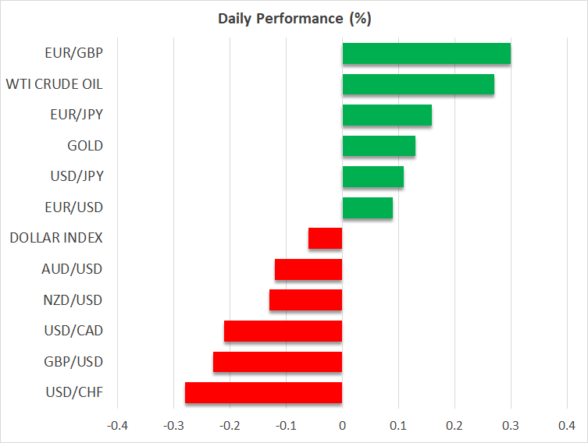Select the USD/JPY green bar

point(372,176)
